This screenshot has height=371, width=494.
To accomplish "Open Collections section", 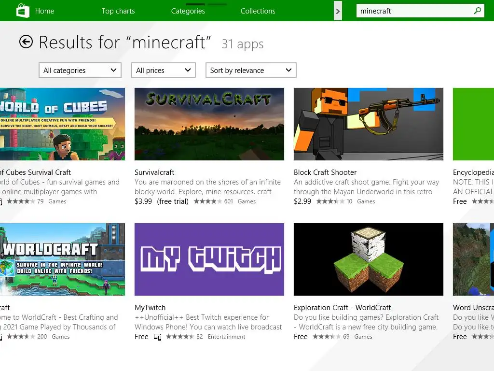I will pos(258,11).
